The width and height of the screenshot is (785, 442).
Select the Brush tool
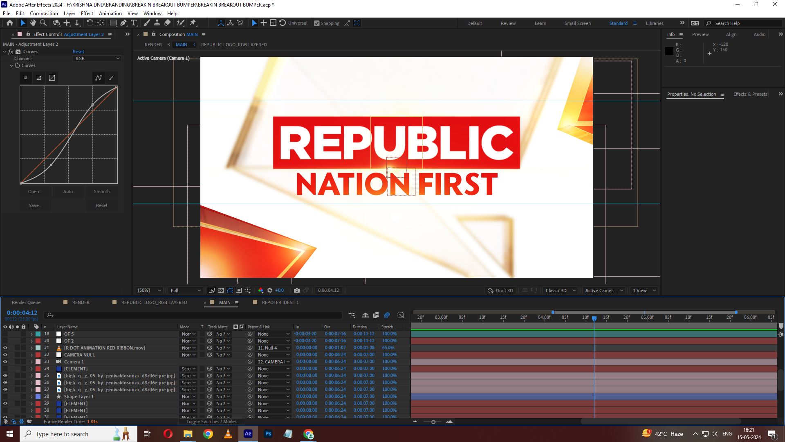click(x=147, y=23)
